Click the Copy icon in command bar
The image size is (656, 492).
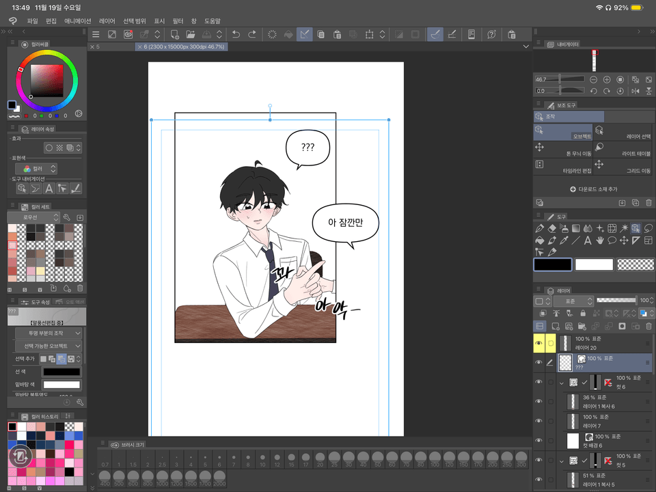click(321, 34)
